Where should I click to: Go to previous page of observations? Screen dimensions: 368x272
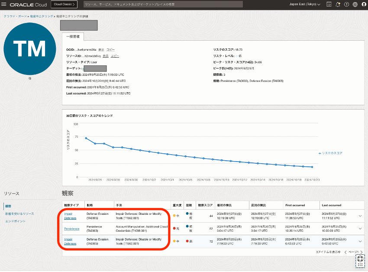(x=345, y=252)
